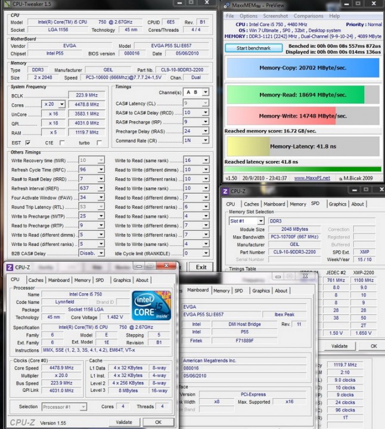Open the Options menu in MaxxMEM
The height and width of the screenshot is (429, 385).
pos(249,16)
